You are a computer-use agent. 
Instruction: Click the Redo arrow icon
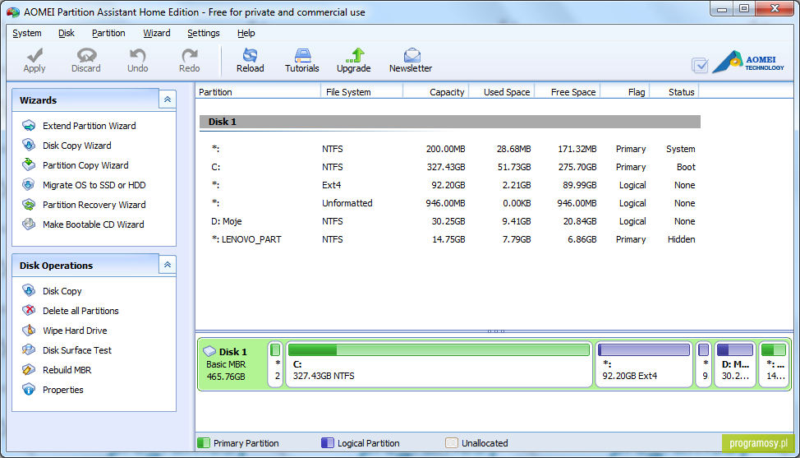pyautogui.click(x=189, y=54)
